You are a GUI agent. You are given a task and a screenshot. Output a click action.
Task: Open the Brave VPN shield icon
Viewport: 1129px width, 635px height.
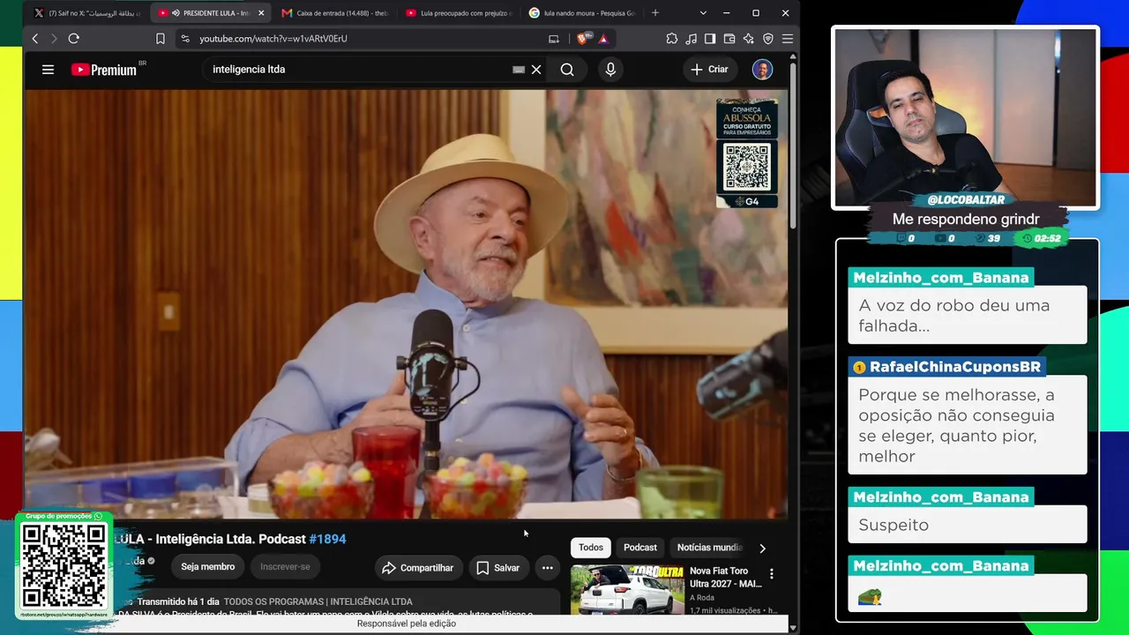pos(768,39)
